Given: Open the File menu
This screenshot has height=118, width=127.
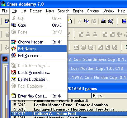Looking at the screenshot, I should [5, 11].
